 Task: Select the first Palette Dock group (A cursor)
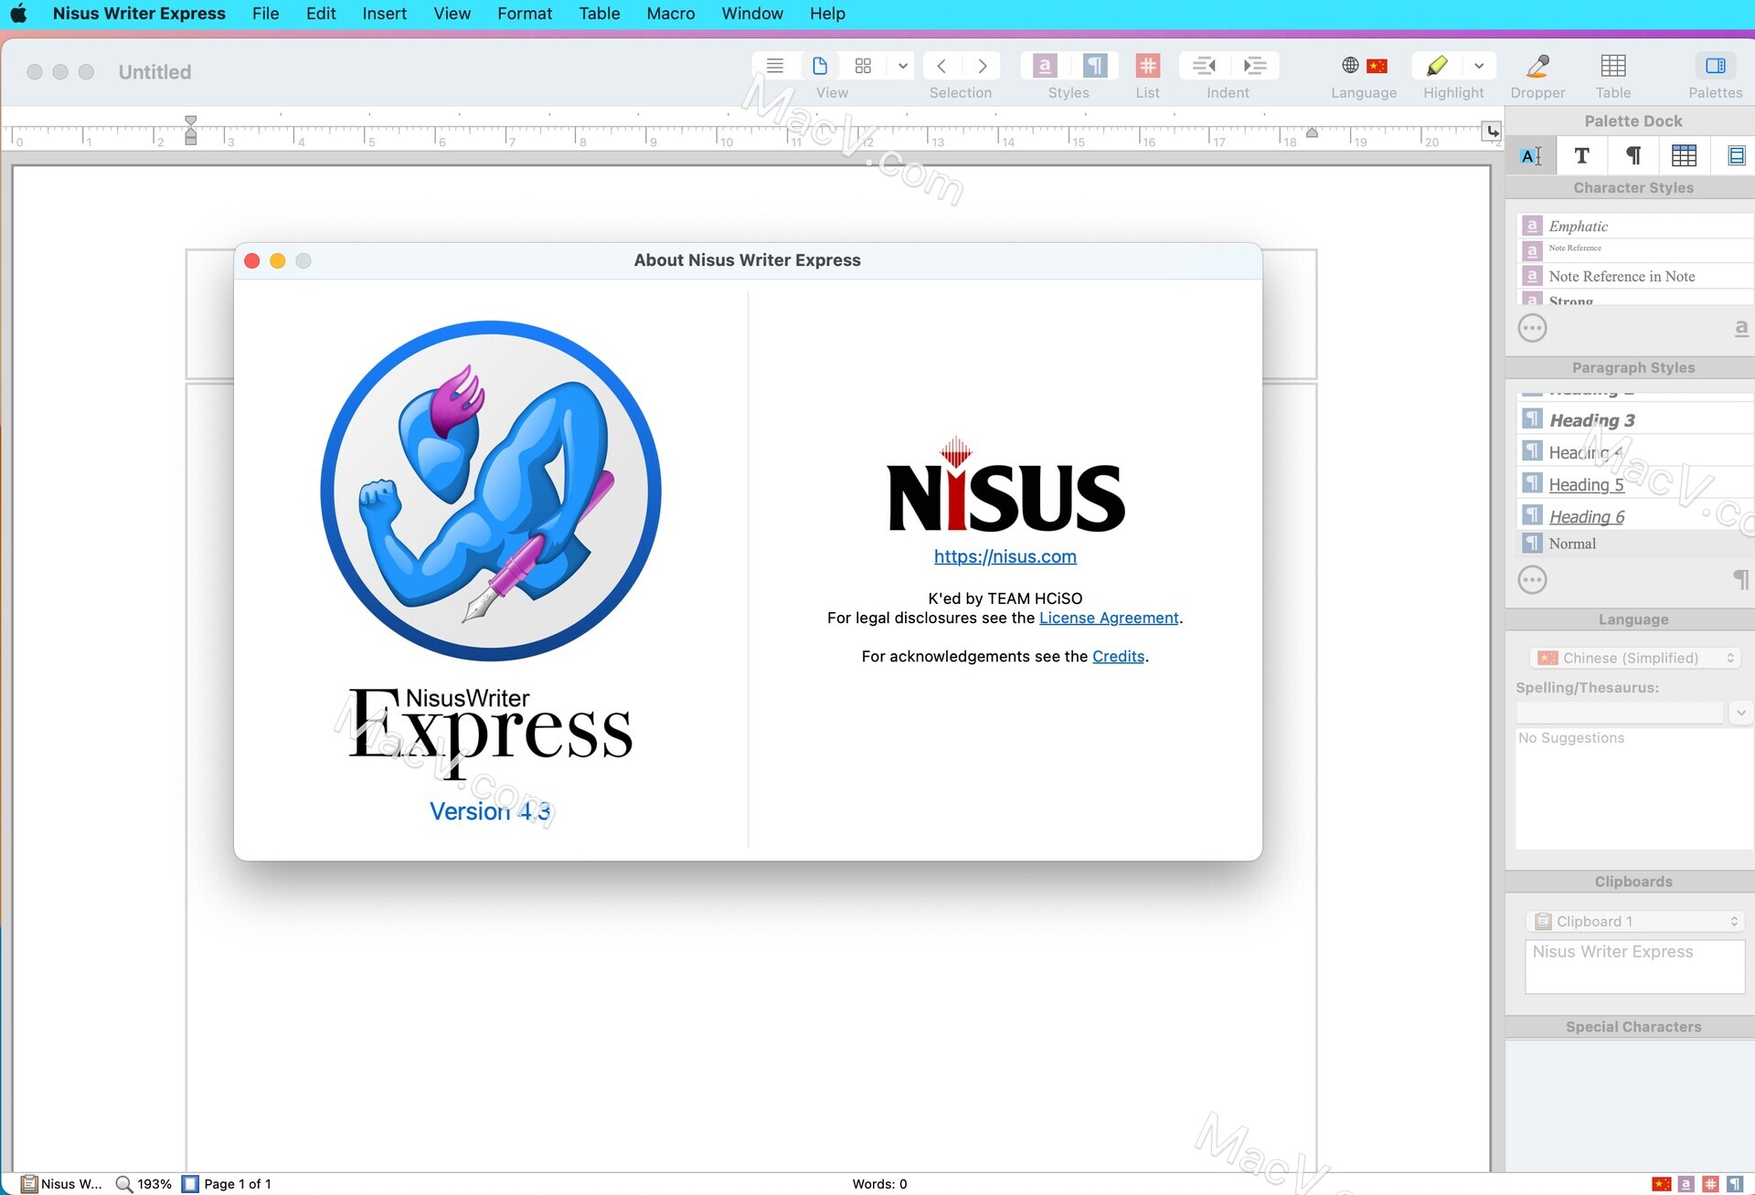1531,156
